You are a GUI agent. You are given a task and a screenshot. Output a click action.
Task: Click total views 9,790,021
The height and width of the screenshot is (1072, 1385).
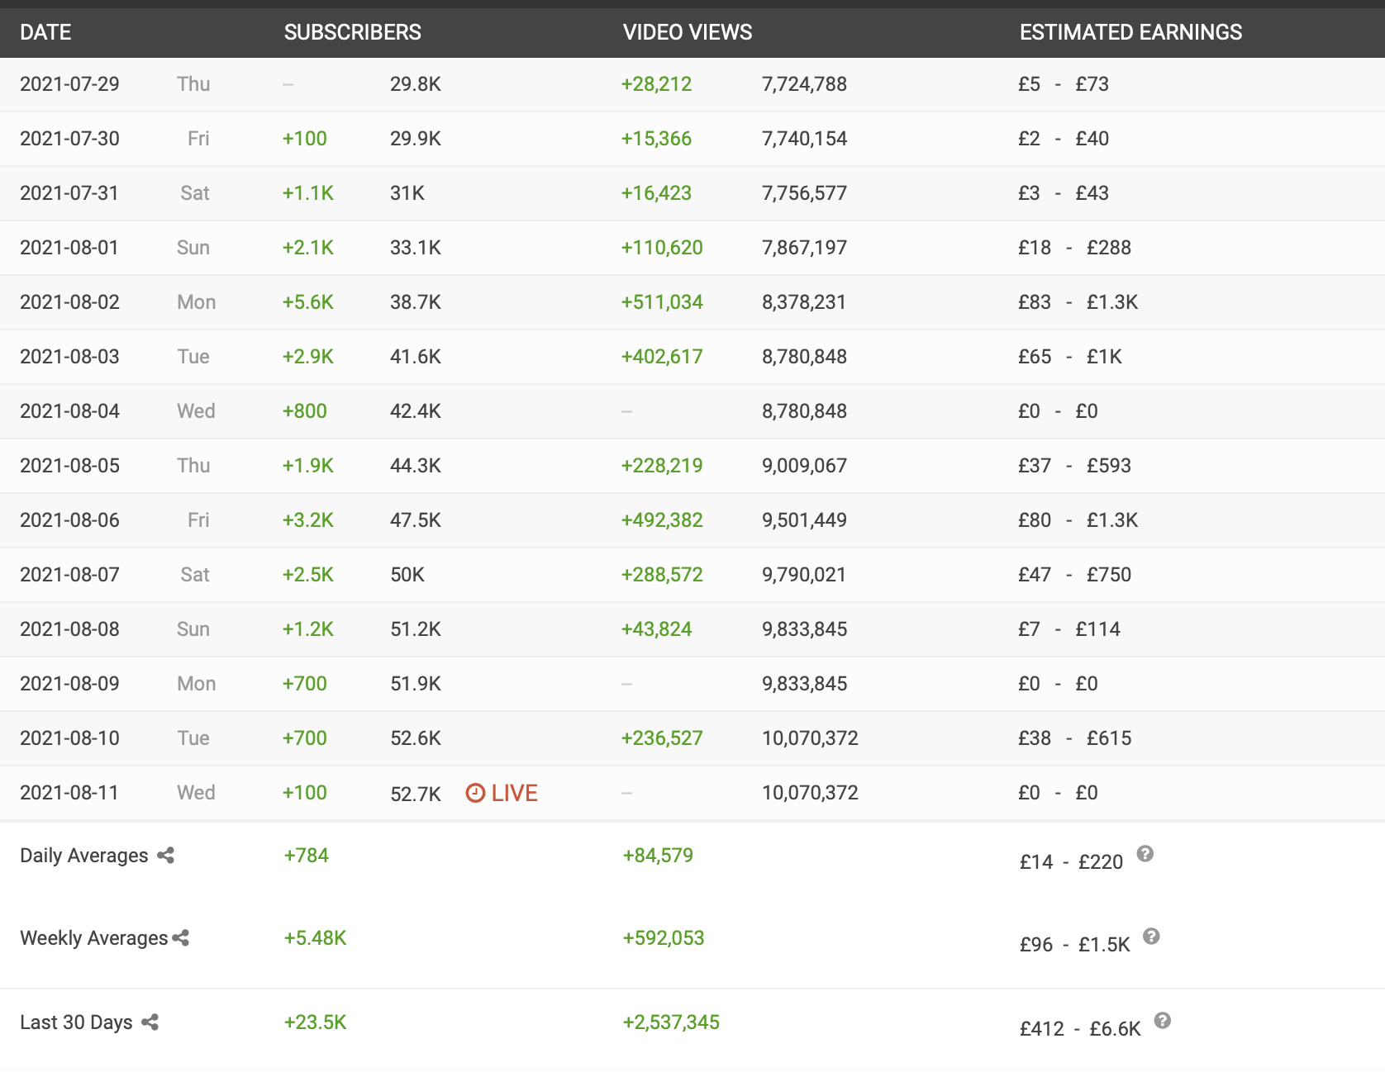(804, 575)
